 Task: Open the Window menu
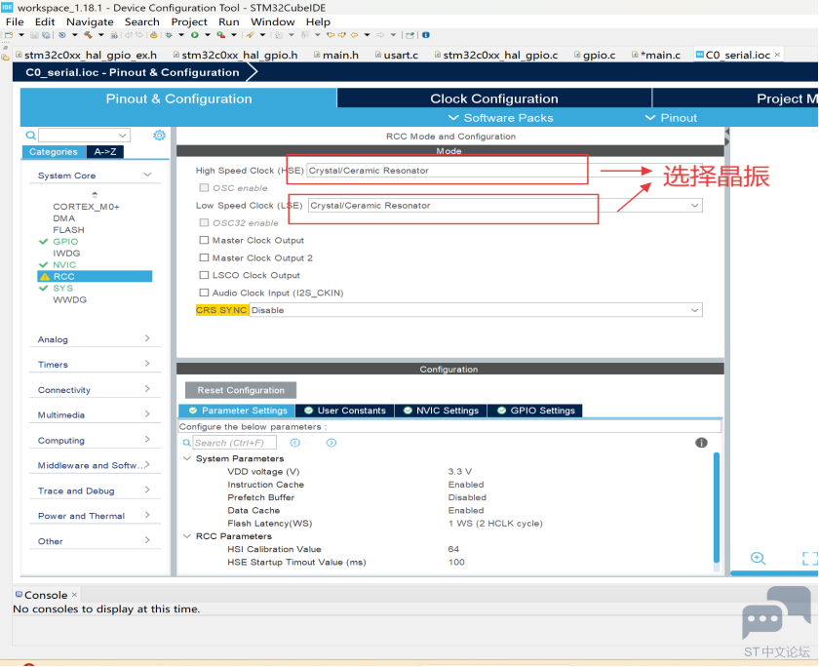click(273, 21)
